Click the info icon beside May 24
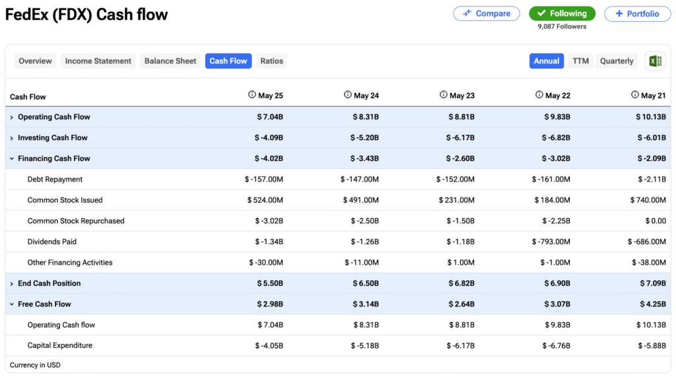 [348, 95]
